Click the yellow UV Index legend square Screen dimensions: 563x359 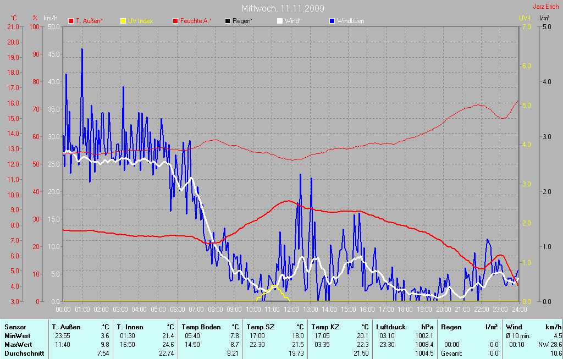[123, 21]
